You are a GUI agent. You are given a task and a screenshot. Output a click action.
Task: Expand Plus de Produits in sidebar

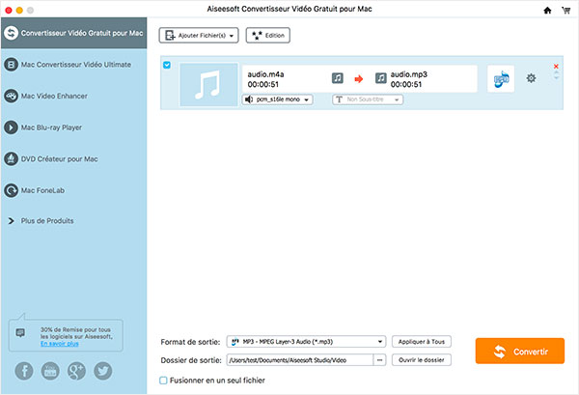tap(46, 221)
